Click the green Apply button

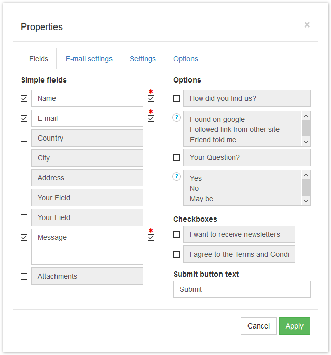294,326
